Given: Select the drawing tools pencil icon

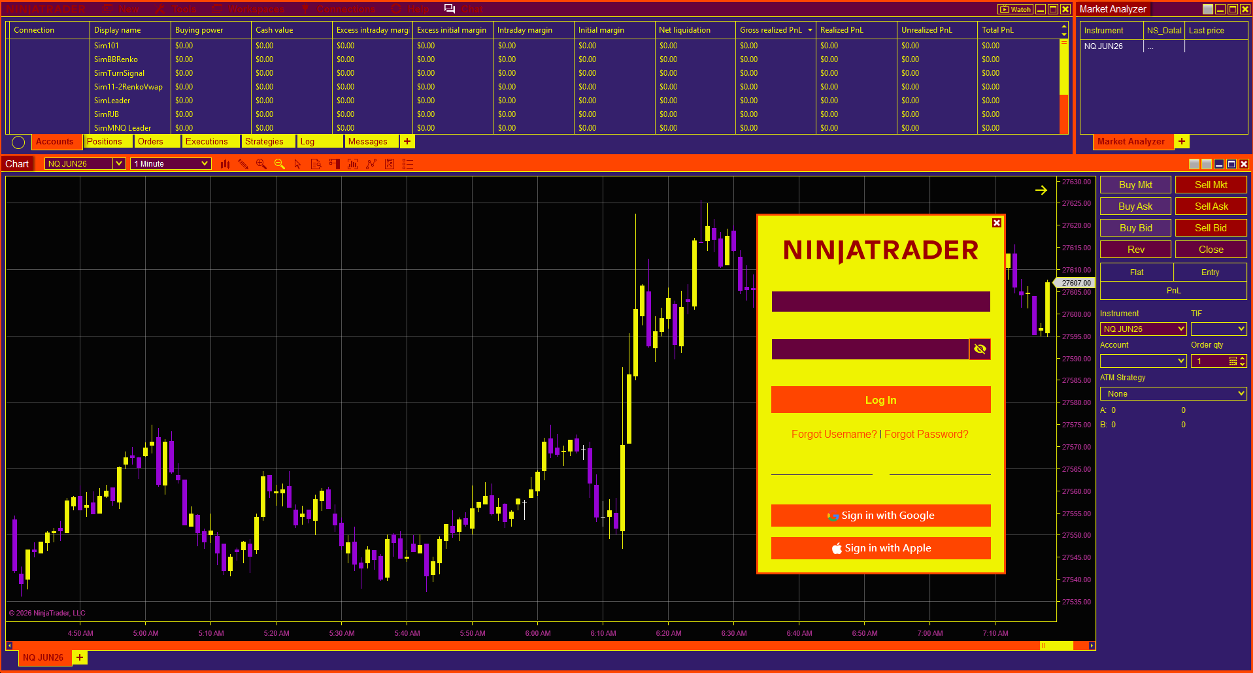Looking at the screenshot, I should pyautogui.click(x=243, y=164).
